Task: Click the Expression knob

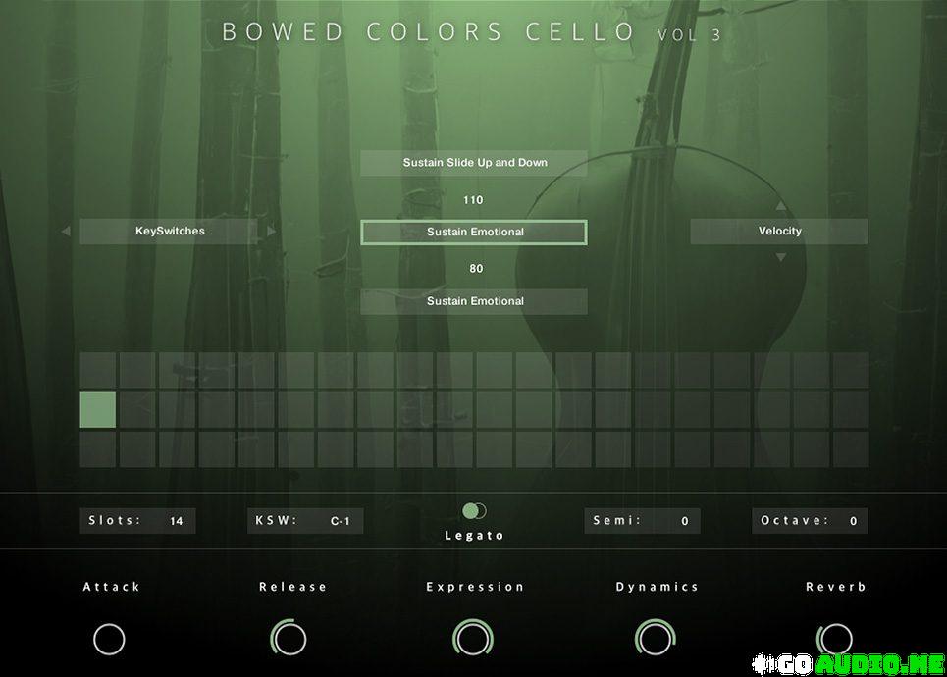Action: pyautogui.click(x=473, y=639)
